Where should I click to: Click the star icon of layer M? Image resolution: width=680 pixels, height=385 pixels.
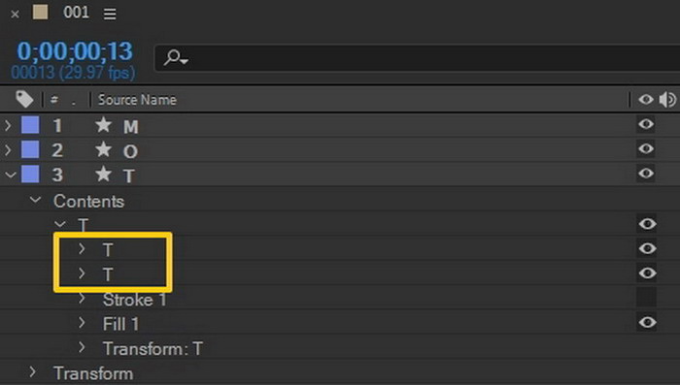click(103, 125)
